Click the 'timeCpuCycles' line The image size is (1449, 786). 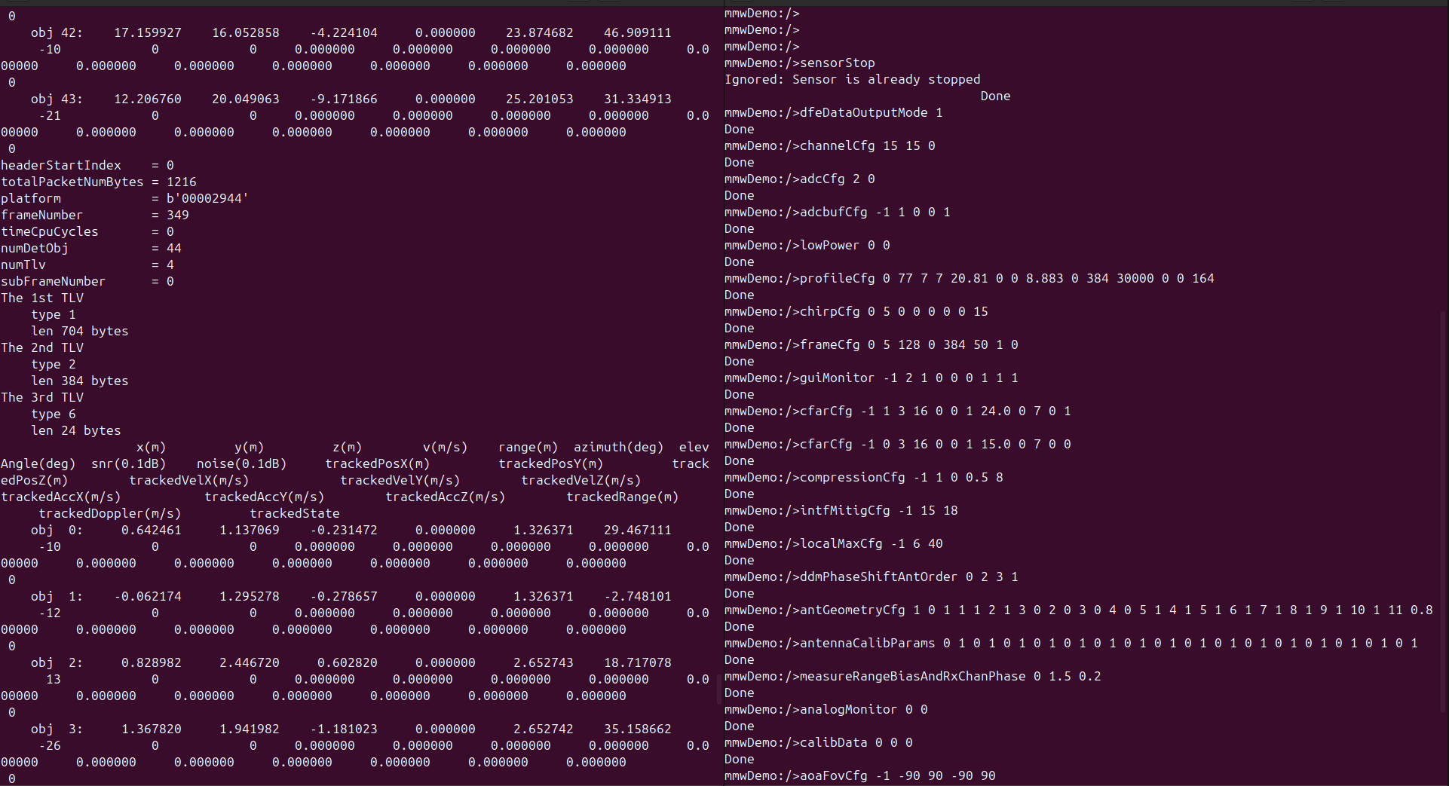(87, 232)
